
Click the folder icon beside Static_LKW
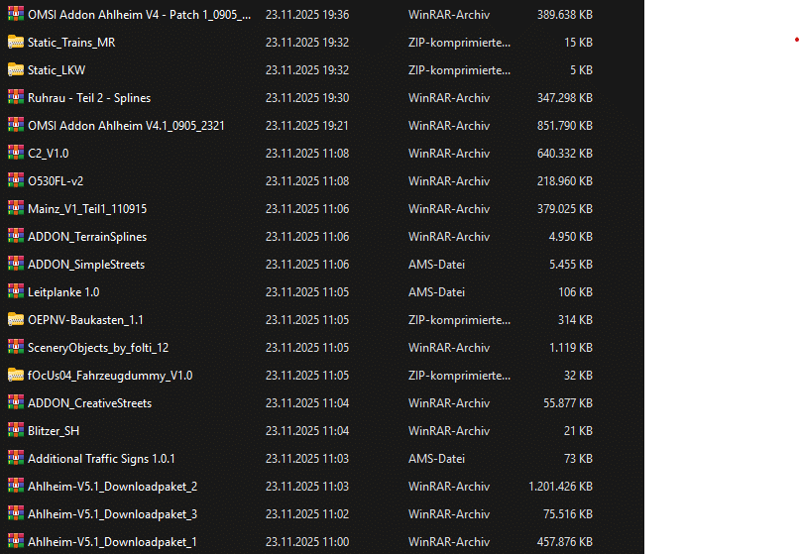pos(15,69)
